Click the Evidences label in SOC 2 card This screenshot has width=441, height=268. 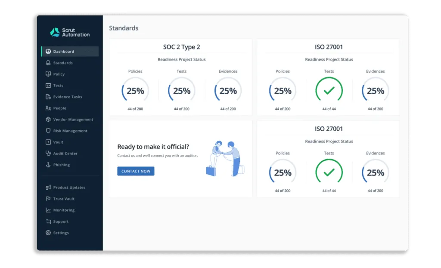pos(228,71)
